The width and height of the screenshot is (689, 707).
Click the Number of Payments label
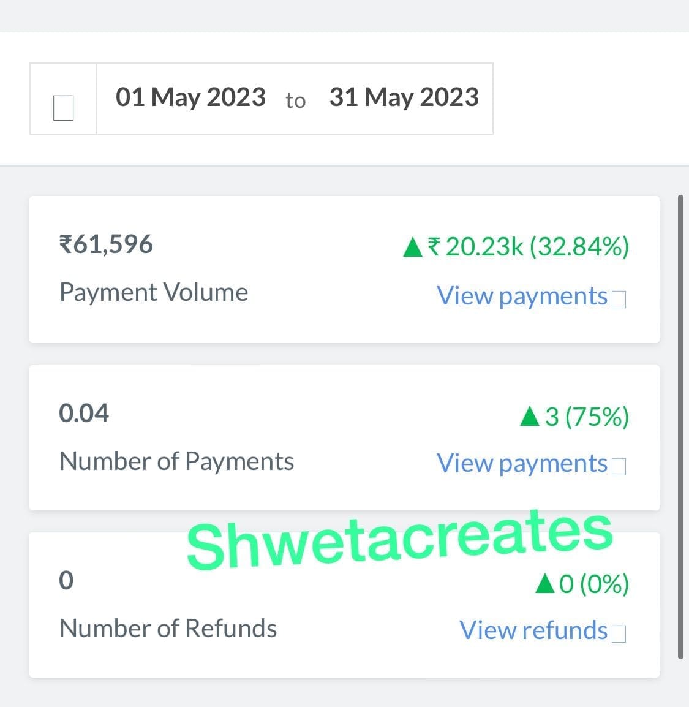click(176, 461)
